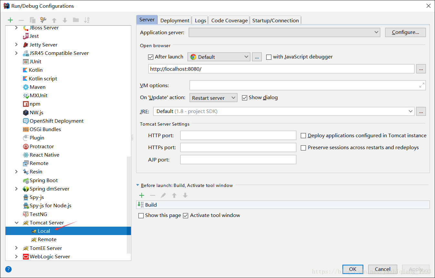Click the Cancel button

(383, 269)
